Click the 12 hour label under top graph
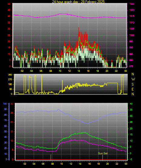Viewport: 141px width, 168px height. point(69,71)
